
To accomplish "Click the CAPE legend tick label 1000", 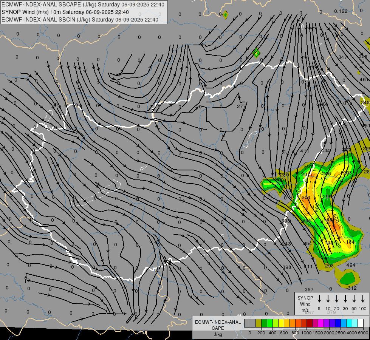I will click(306, 333).
